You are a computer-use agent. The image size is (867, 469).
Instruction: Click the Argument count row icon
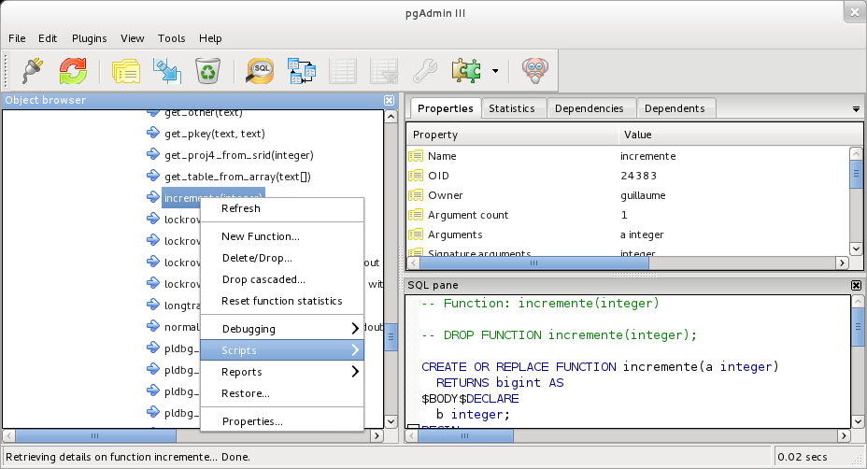pos(416,215)
